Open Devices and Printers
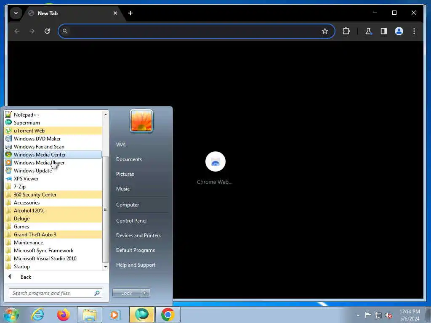 [138, 236]
